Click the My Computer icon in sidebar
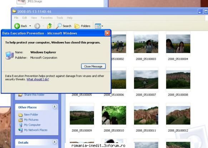The image size is (208, 148). 21,125
